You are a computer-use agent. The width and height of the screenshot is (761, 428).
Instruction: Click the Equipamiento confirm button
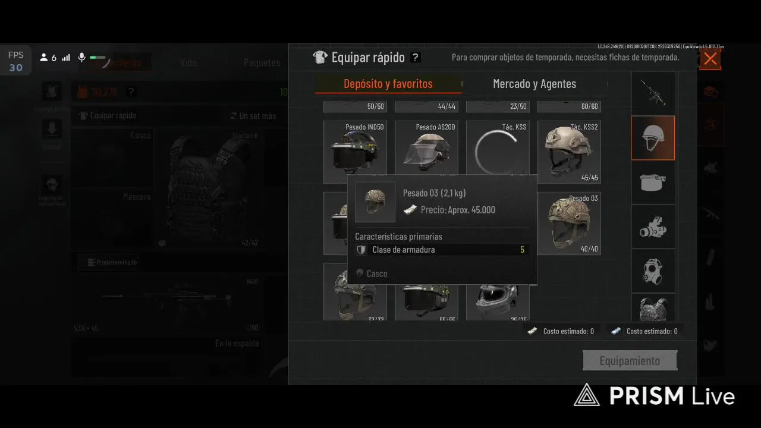click(x=630, y=361)
